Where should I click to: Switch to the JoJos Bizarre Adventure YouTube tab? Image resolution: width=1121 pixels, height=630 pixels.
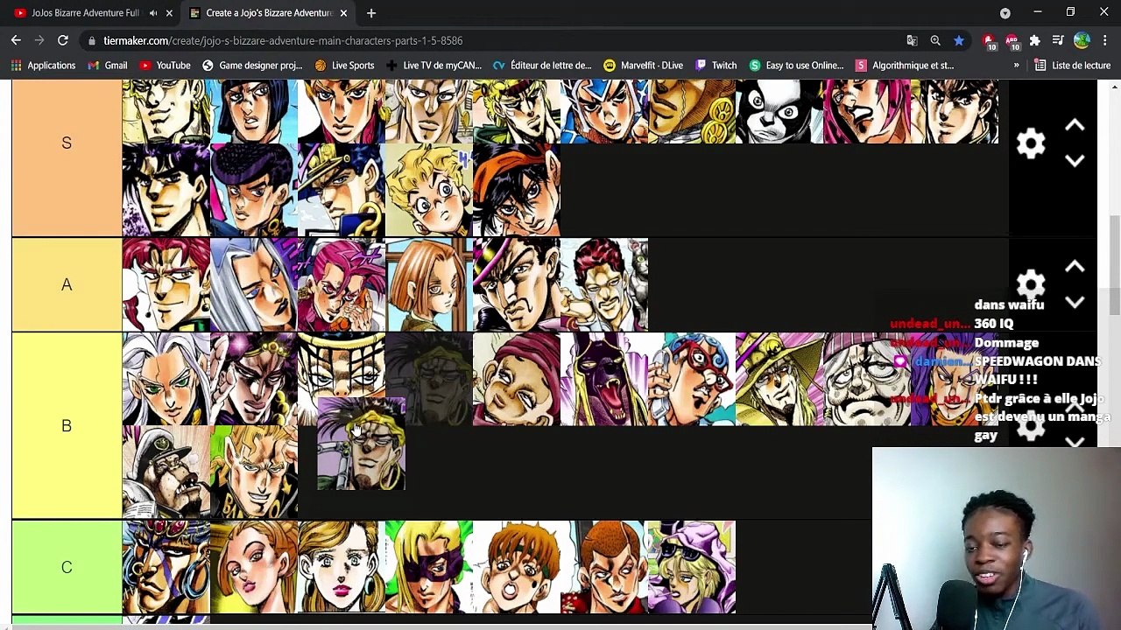pyautogui.click(x=85, y=13)
